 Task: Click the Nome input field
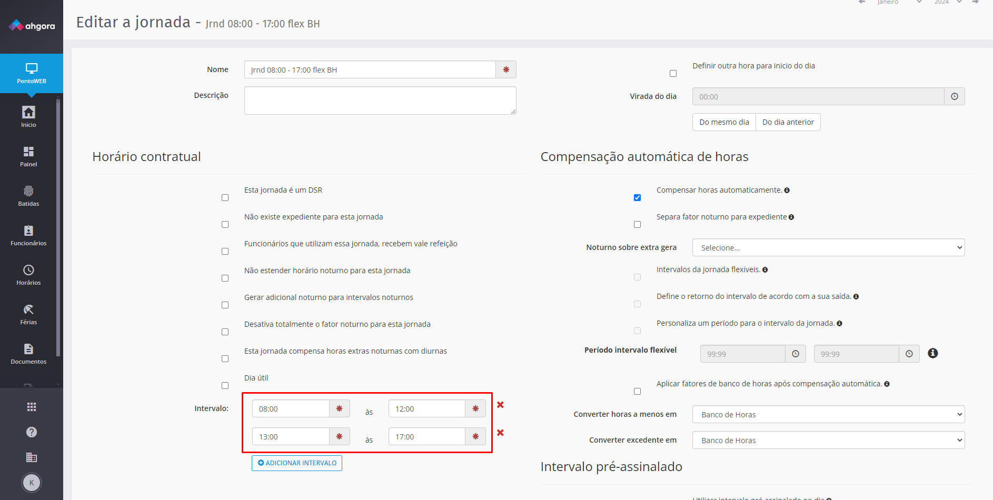click(x=370, y=69)
